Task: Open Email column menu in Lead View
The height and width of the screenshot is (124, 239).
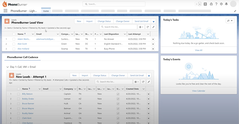Action: pyautogui.click(x=58, y=34)
